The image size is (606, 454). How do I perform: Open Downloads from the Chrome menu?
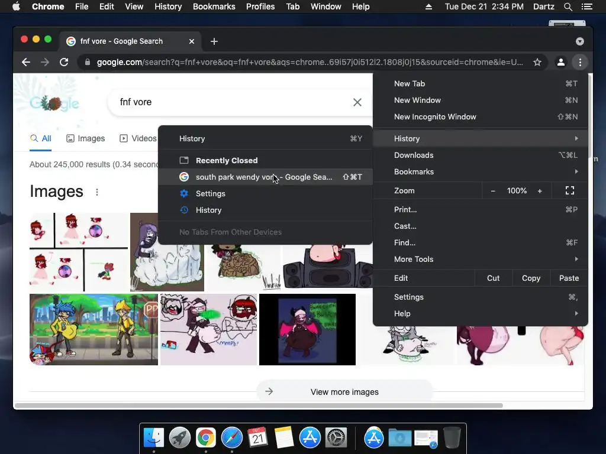coord(481,155)
